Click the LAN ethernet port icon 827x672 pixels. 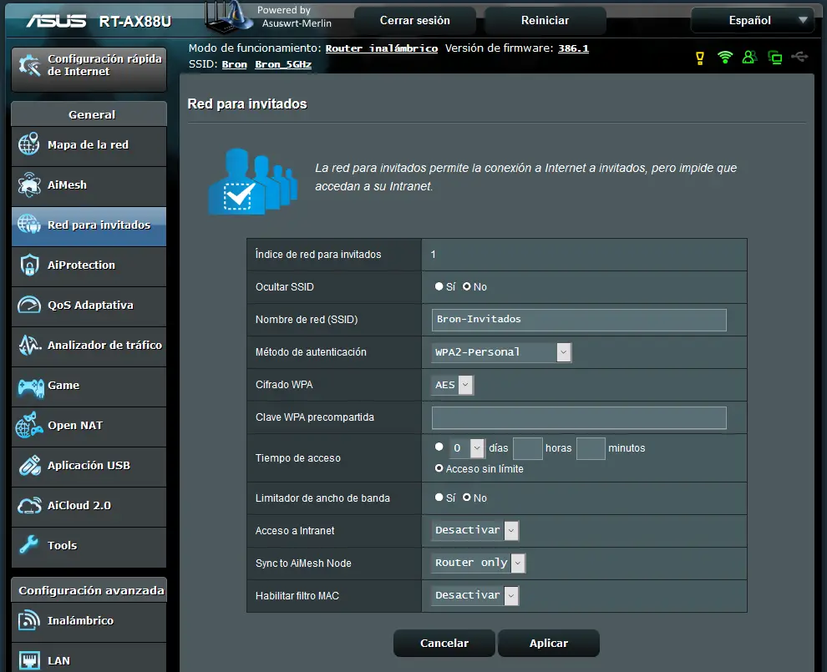29,660
